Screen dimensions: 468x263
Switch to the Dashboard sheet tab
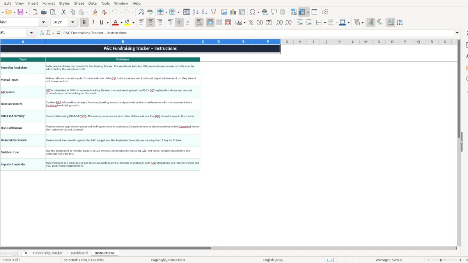79,253
